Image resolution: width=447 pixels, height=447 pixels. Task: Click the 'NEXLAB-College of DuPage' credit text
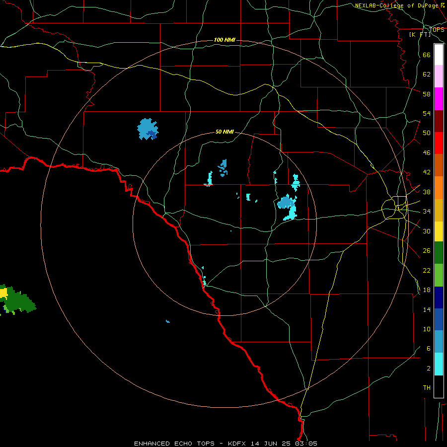coord(397,5)
